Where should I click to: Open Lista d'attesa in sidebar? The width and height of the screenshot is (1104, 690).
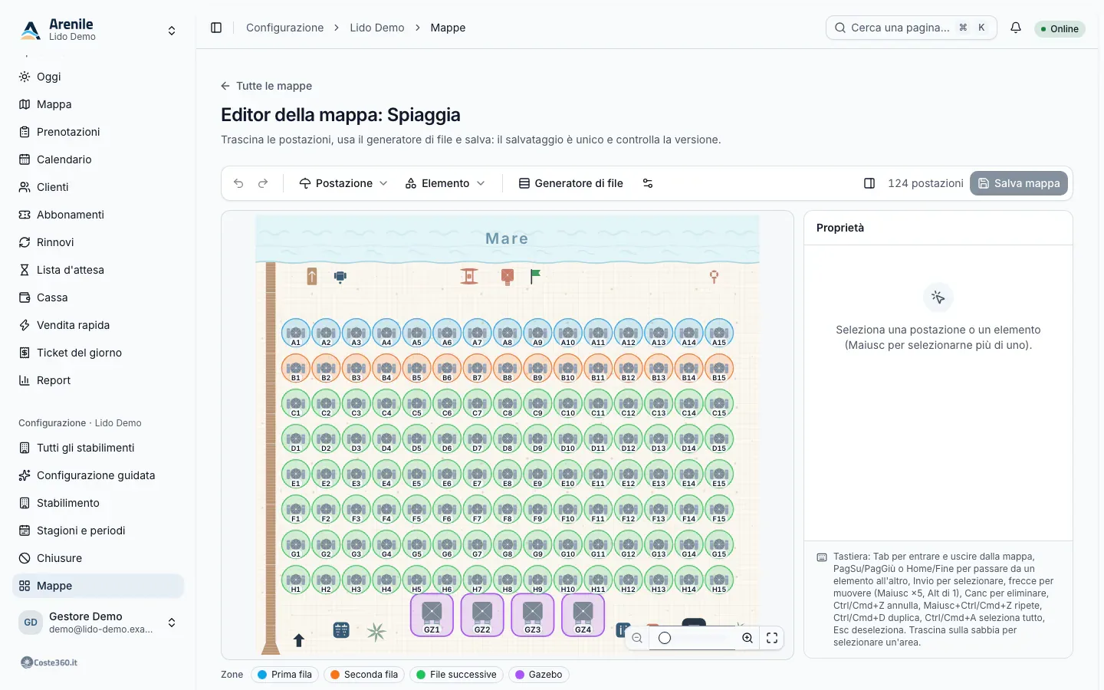coord(98,270)
